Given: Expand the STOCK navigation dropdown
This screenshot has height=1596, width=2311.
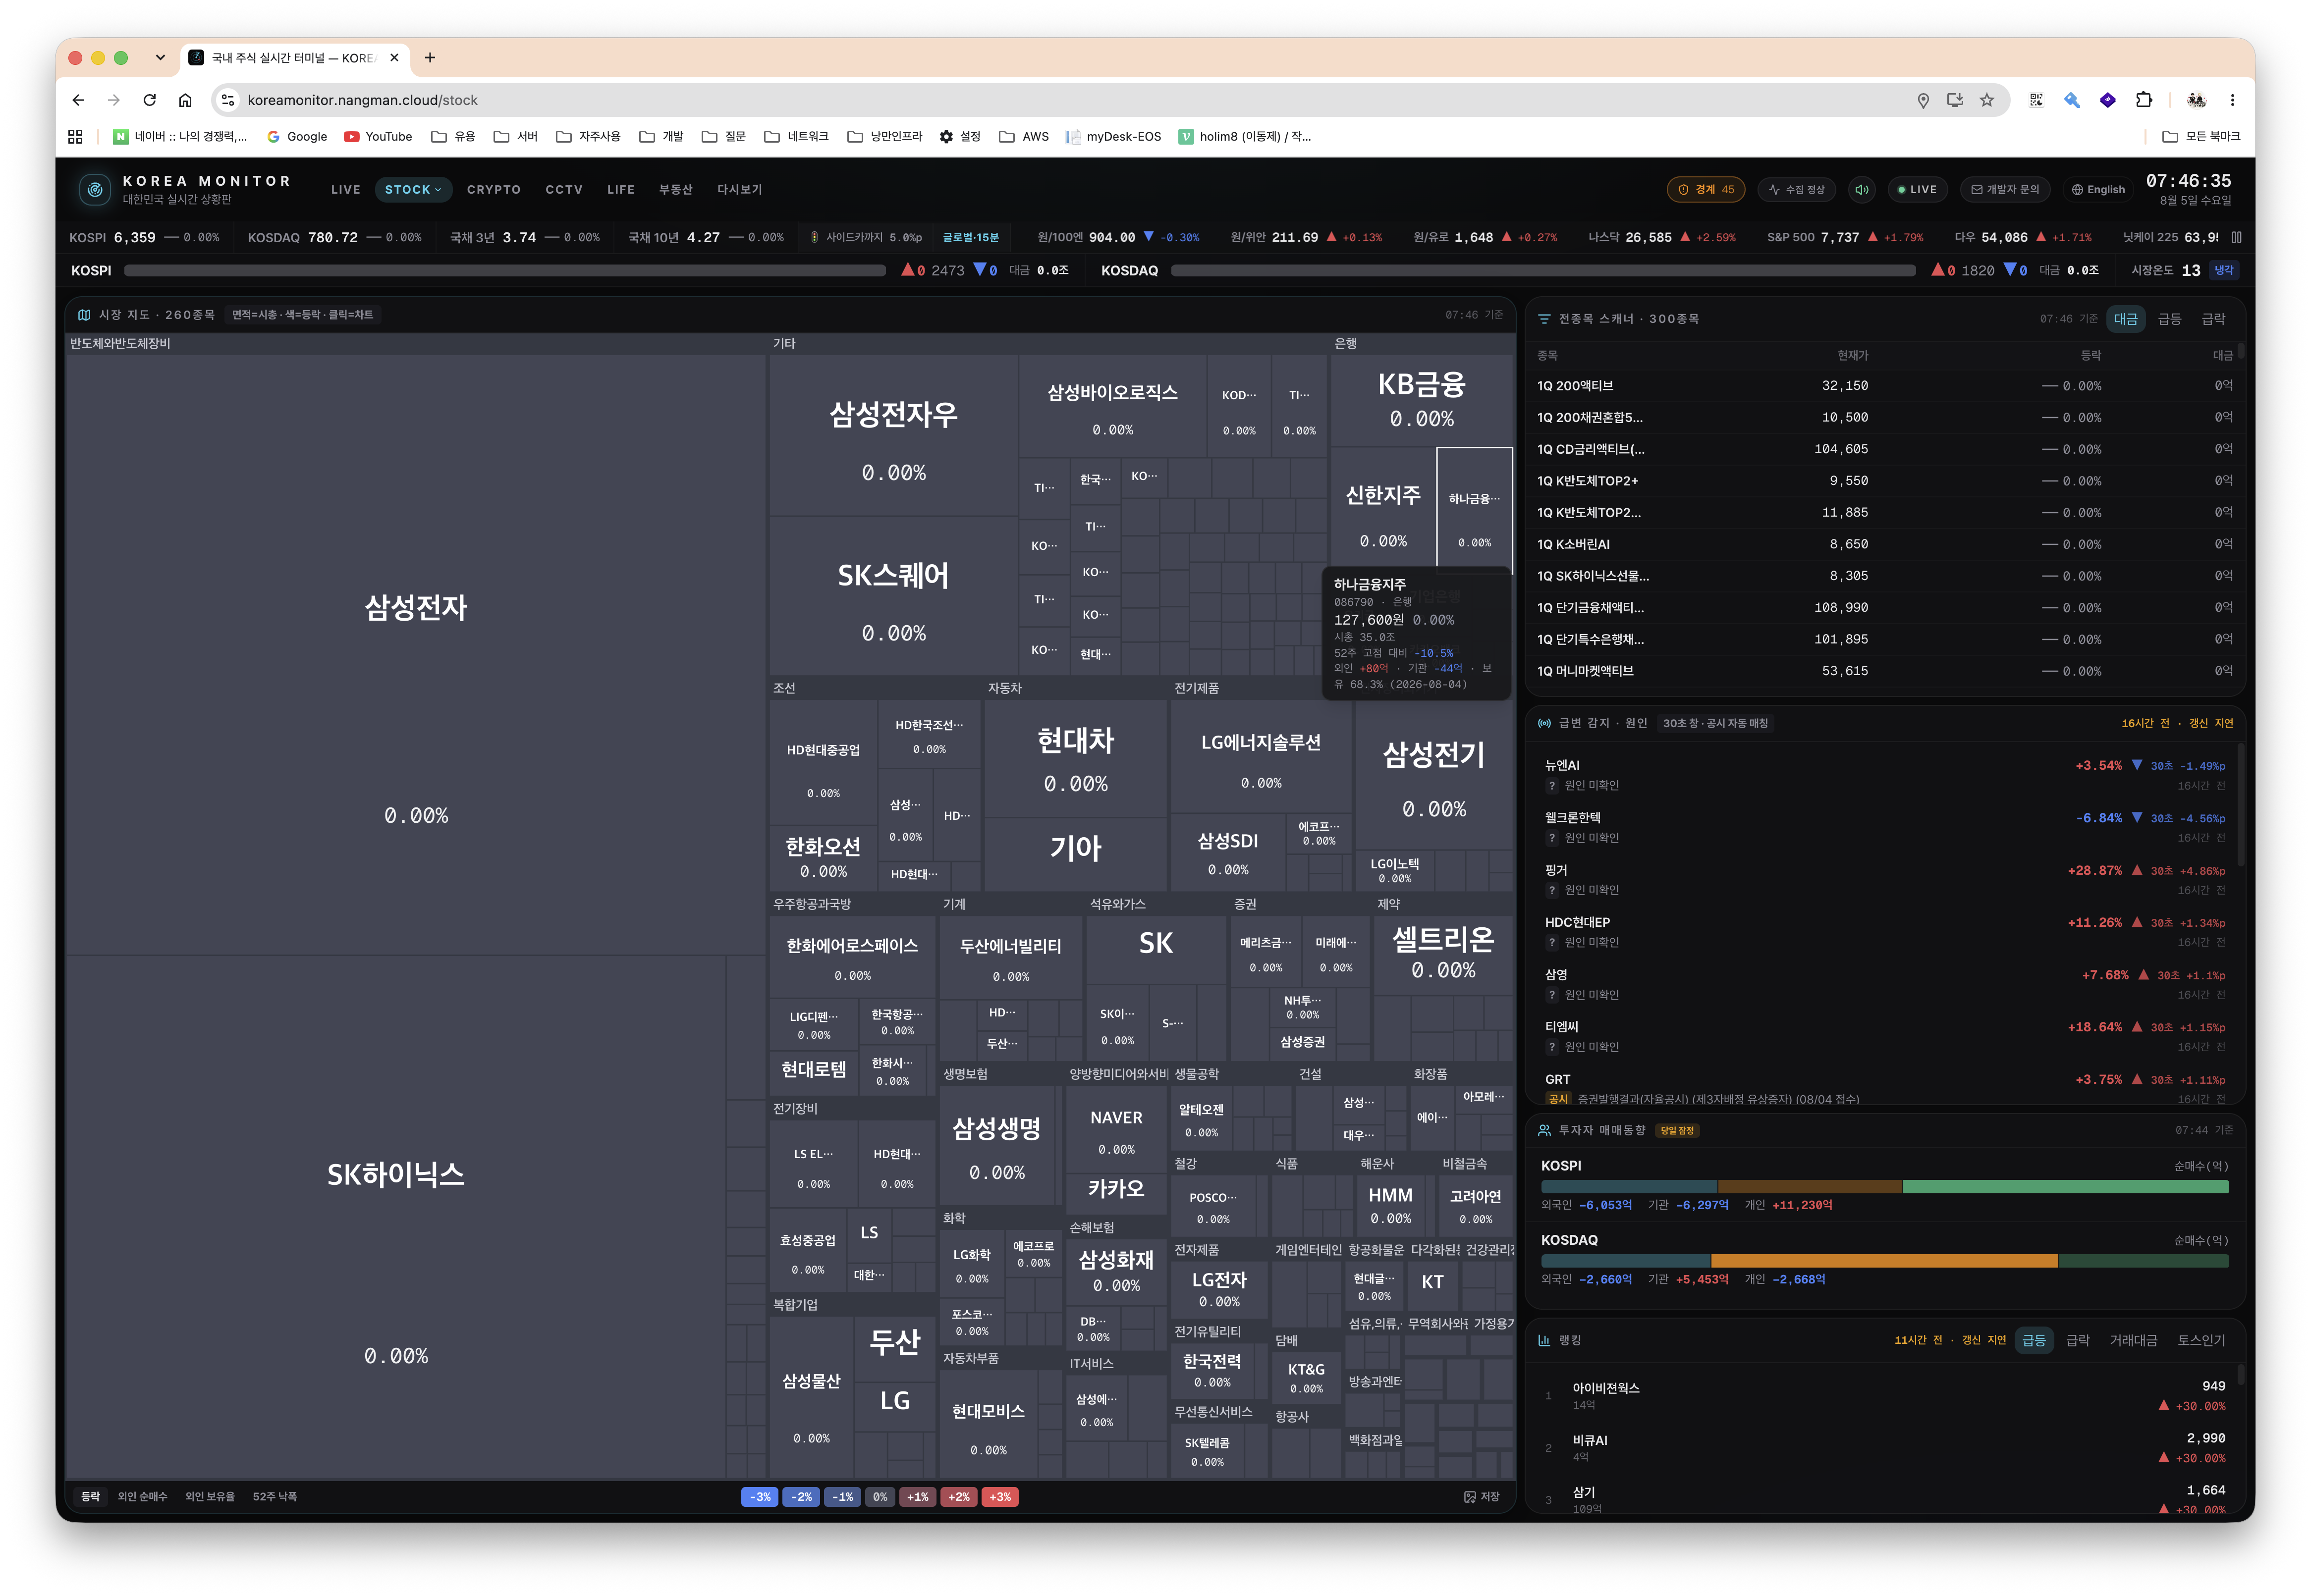Looking at the screenshot, I should tap(413, 189).
